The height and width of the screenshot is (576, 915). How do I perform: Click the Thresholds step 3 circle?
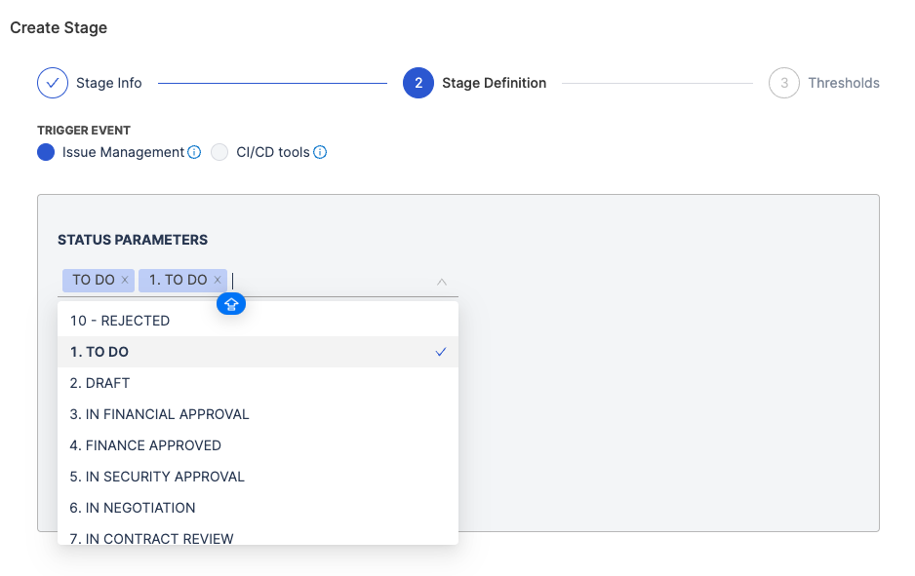(x=784, y=83)
